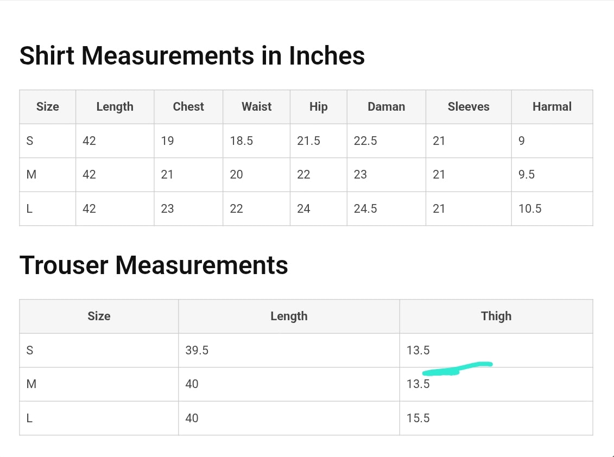This screenshot has height=457, width=614.
Task: Select the 9.5 Harmal cell for size M
Action: click(527, 175)
